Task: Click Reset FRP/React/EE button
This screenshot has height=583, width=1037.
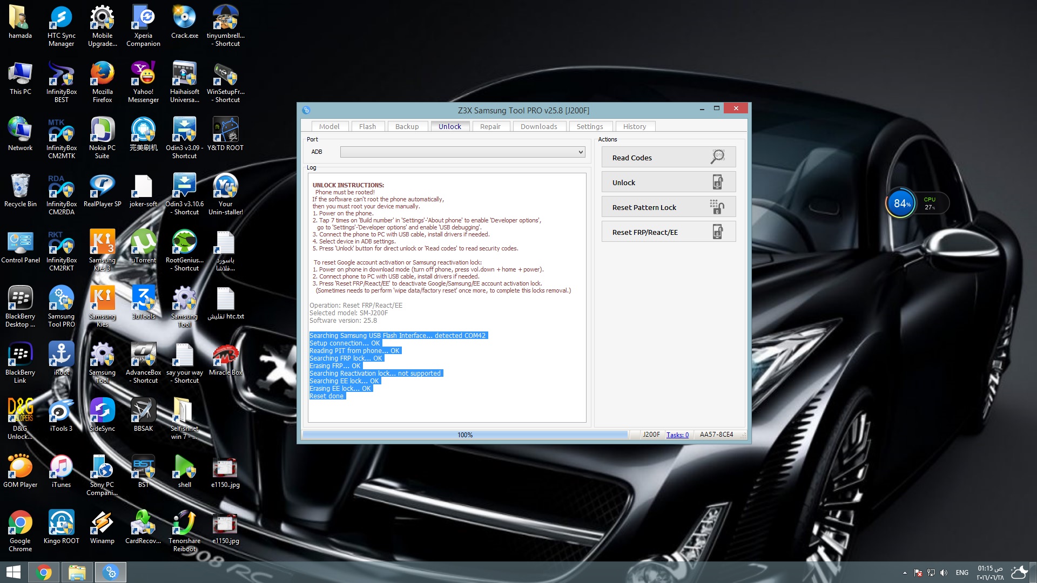Action: 668,232
